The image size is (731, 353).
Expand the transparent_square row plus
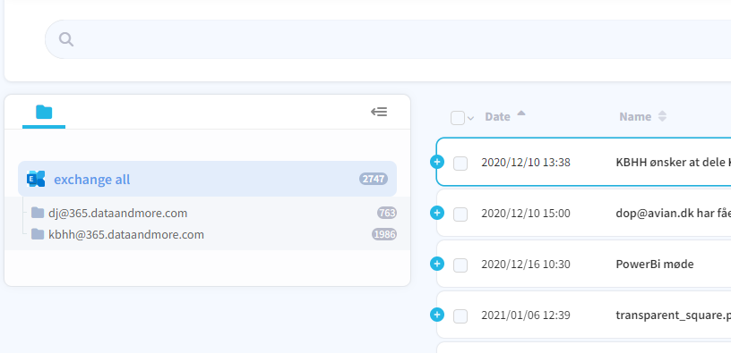[x=437, y=315]
